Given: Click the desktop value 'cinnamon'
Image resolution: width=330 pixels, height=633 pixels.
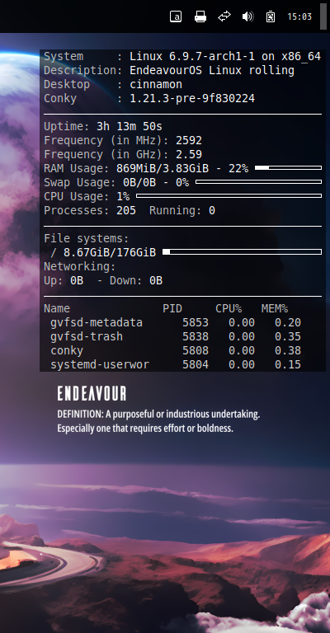Looking at the screenshot, I should click(x=156, y=84).
